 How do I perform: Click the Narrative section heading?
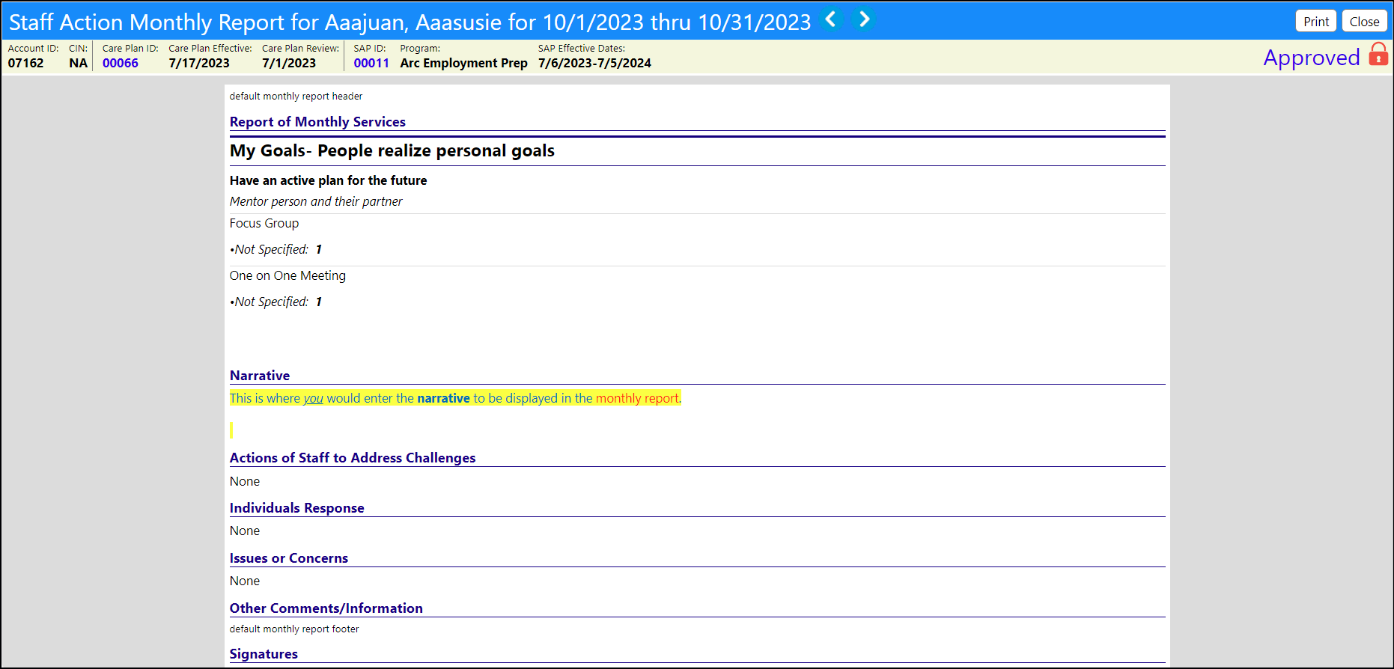(x=260, y=376)
